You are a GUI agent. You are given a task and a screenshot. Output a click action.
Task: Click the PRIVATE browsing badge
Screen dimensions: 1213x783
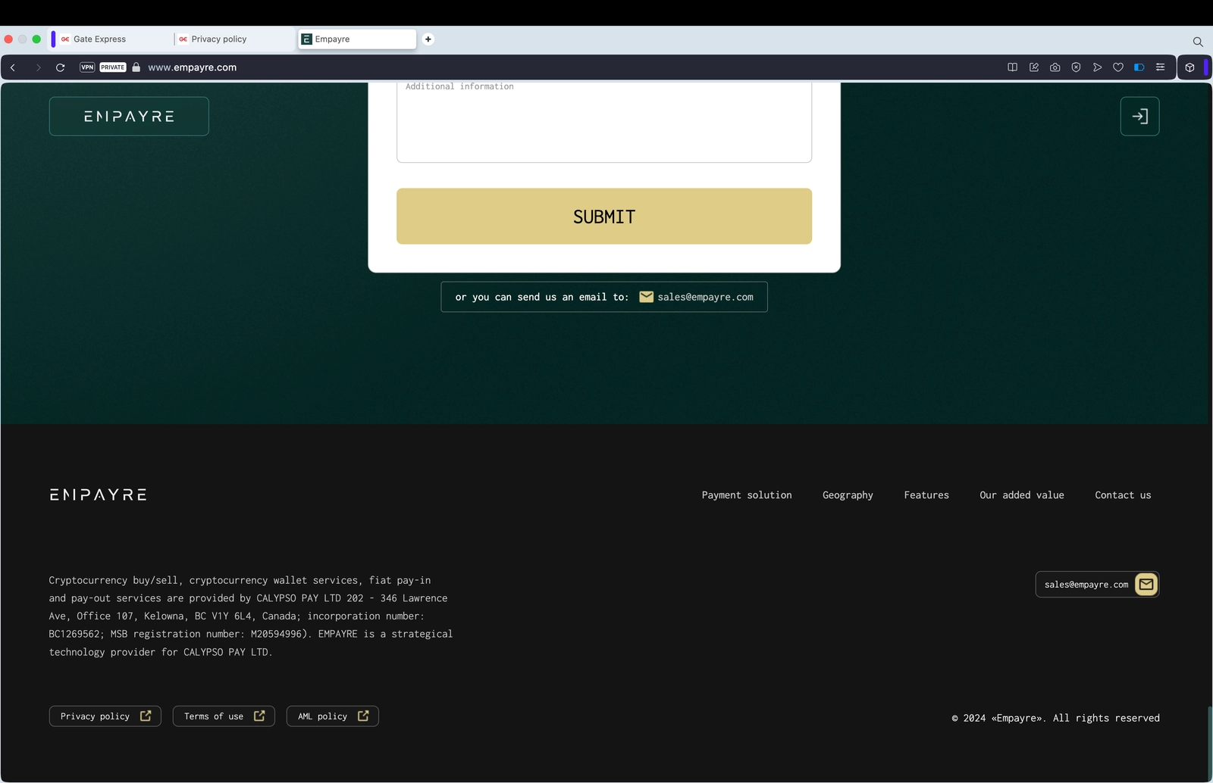(x=112, y=67)
